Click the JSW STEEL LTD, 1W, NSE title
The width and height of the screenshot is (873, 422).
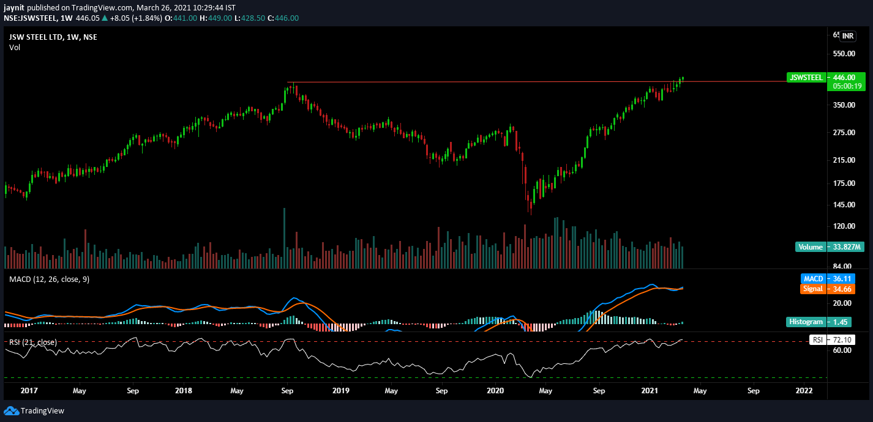tap(53, 37)
